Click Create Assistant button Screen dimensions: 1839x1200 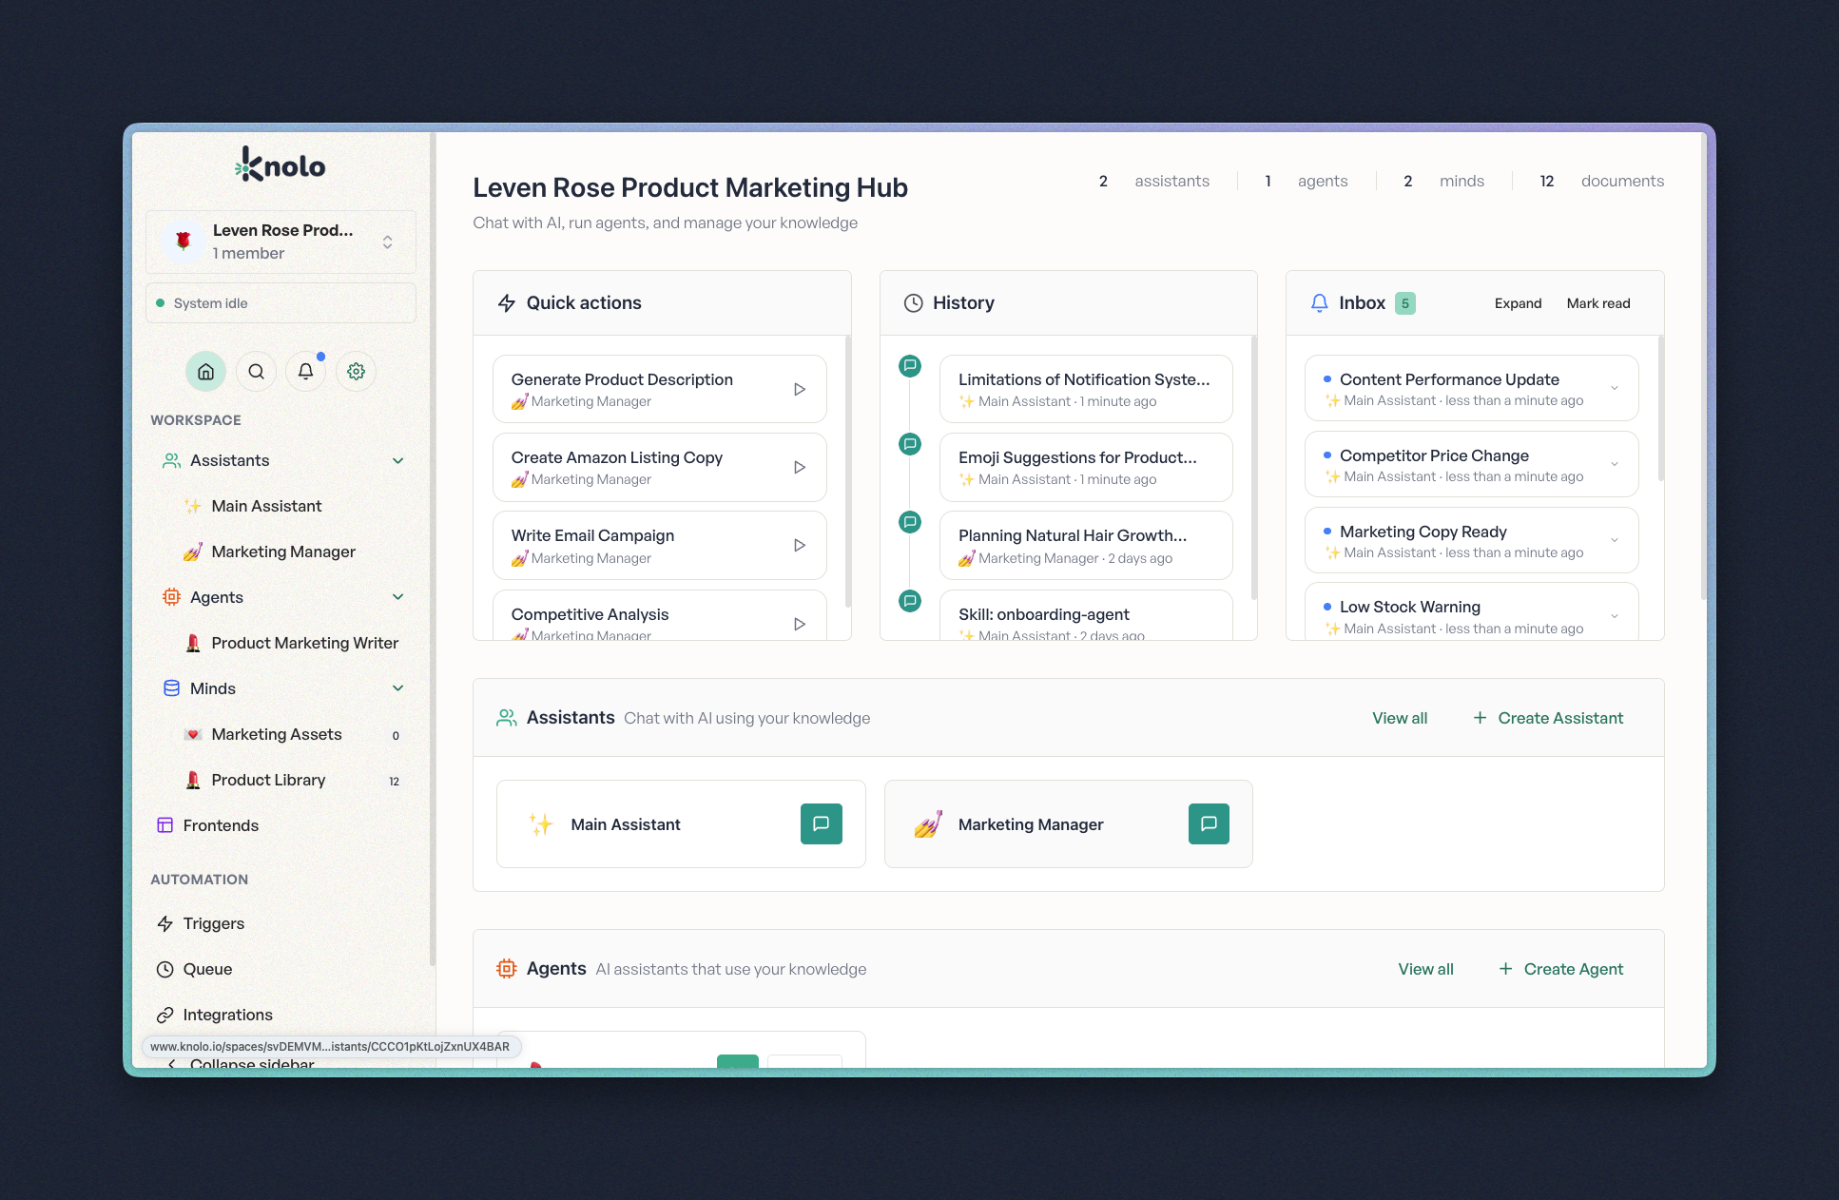click(1548, 718)
